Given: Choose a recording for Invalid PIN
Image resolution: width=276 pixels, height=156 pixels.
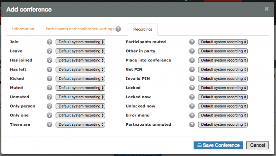Looking at the screenshot, I should click(223, 79).
